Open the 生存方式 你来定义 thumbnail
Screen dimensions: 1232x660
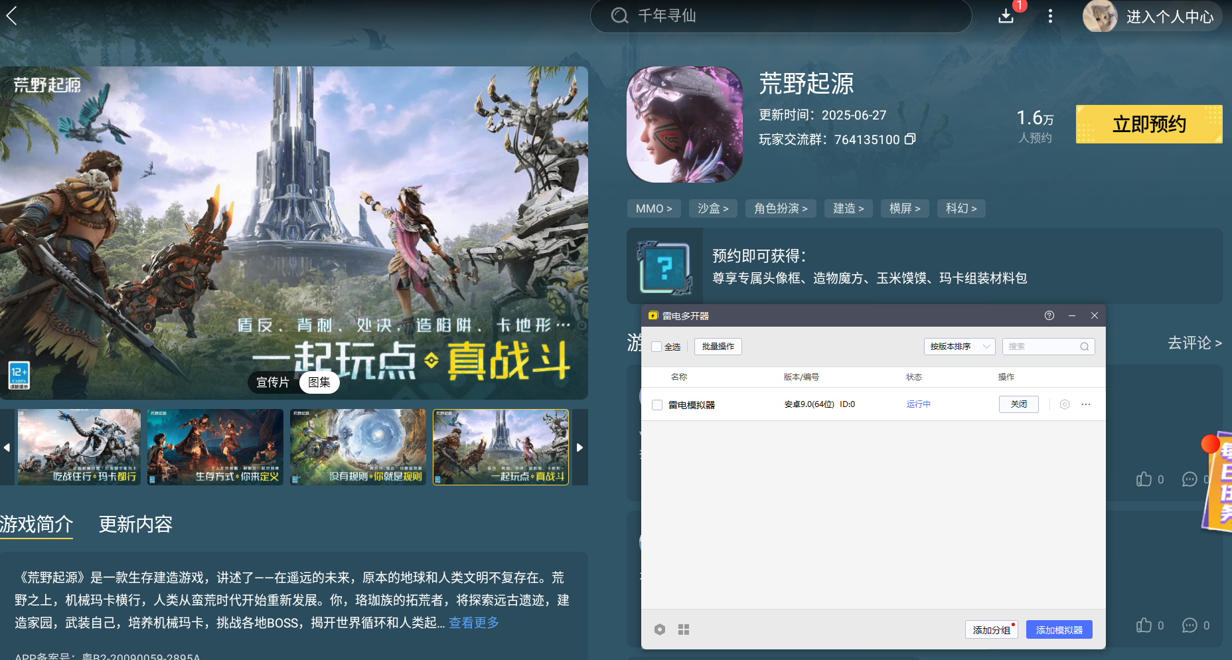(215, 448)
